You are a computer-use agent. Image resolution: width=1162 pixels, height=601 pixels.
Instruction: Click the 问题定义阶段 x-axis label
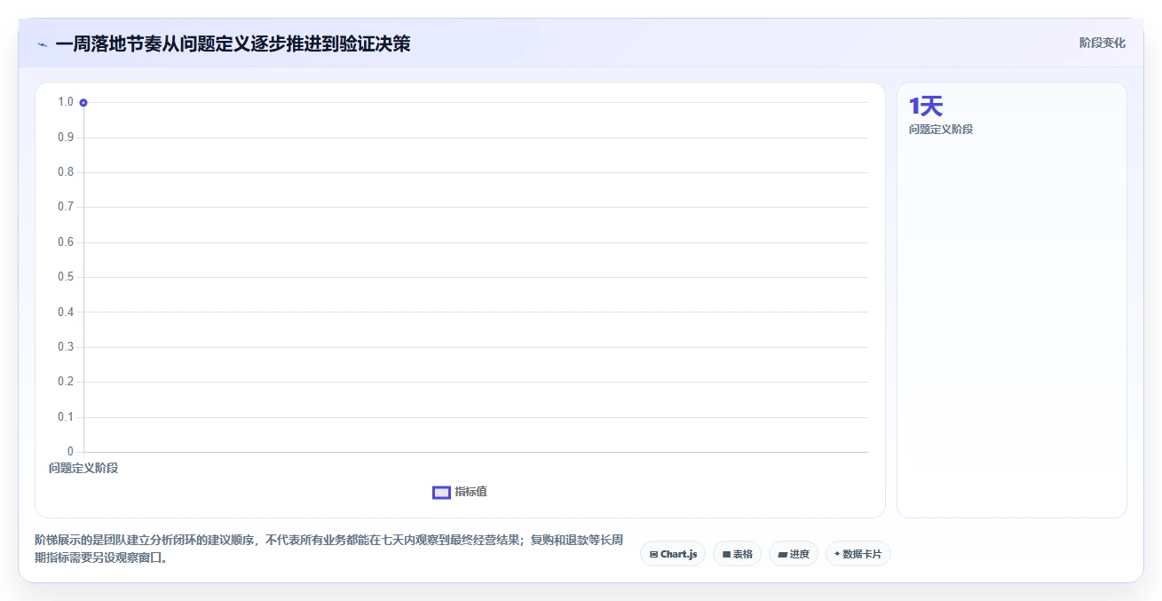click(x=83, y=468)
